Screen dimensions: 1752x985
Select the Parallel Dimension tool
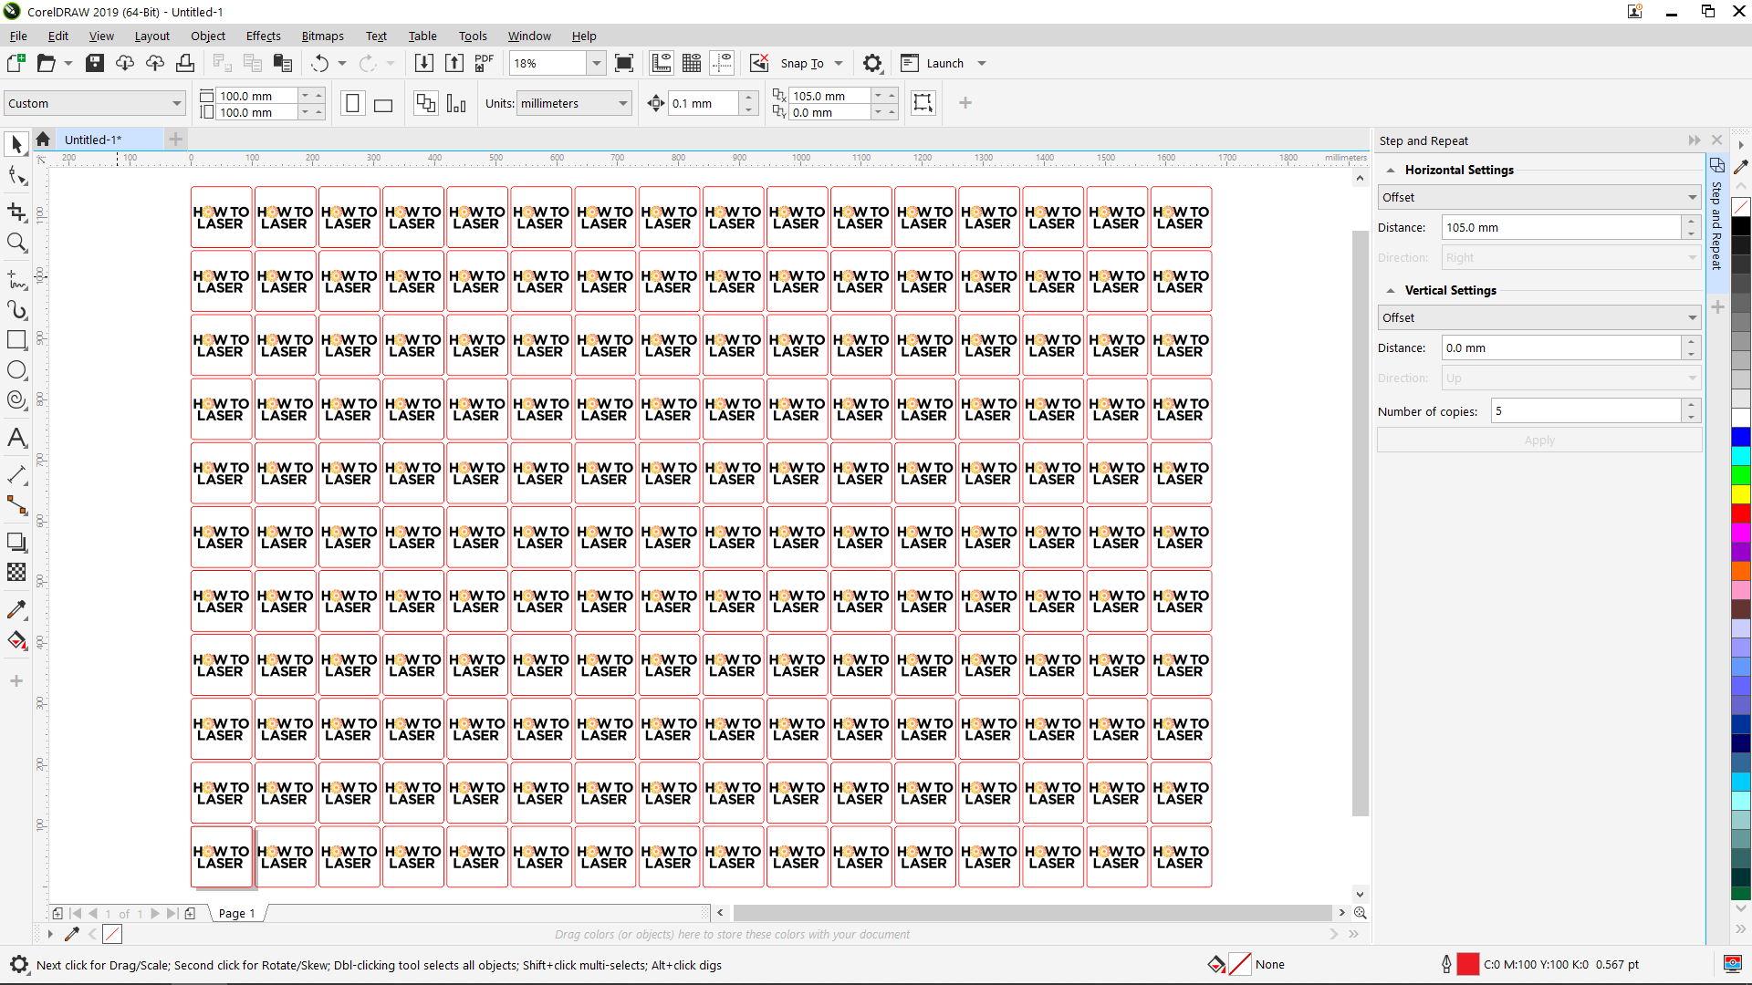pyautogui.click(x=16, y=474)
